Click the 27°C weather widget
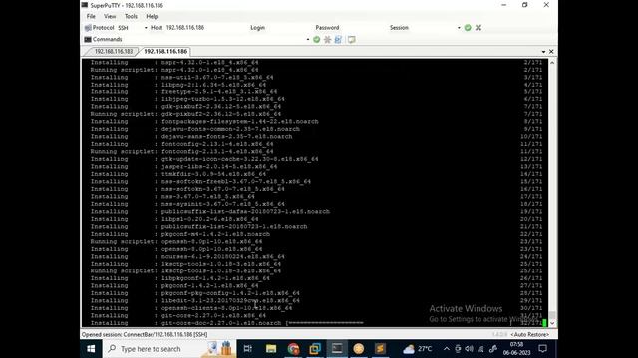This screenshot has height=358, width=638. coord(418,349)
